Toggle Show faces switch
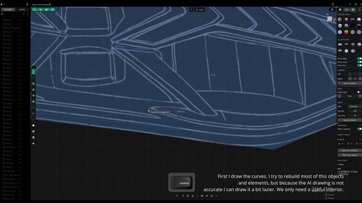 coord(359,65)
